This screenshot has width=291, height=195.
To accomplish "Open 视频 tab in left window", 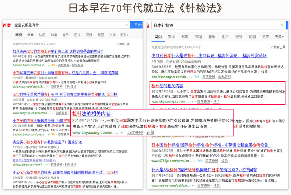I will (x=89, y=35).
